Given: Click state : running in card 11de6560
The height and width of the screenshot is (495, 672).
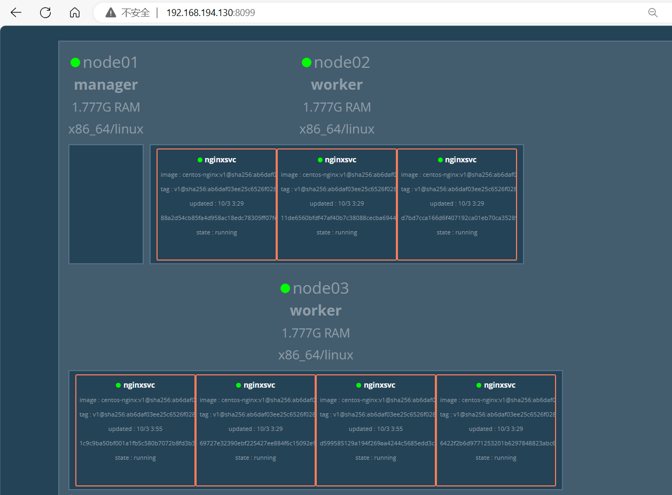Looking at the screenshot, I should [x=337, y=232].
